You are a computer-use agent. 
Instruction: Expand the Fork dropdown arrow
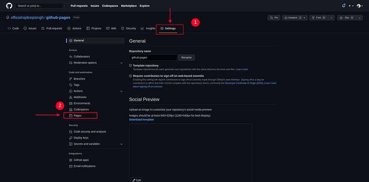click(332, 17)
